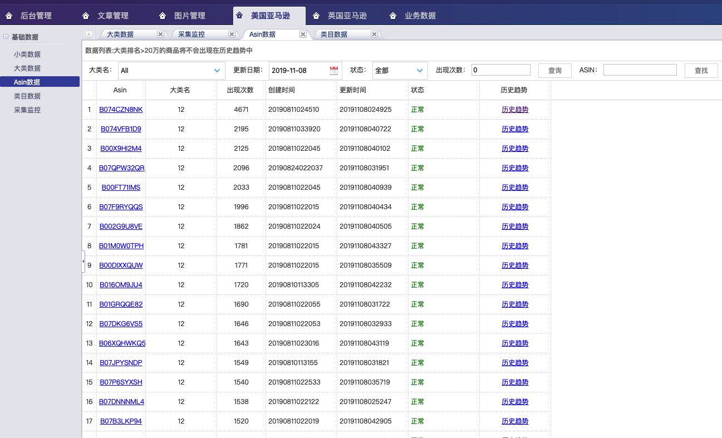
Task: Click the home icon beside 英国亚马逊
Action: [x=316, y=16]
